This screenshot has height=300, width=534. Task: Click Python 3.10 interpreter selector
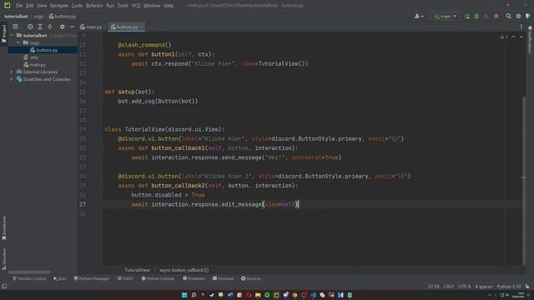click(x=509, y=287)
